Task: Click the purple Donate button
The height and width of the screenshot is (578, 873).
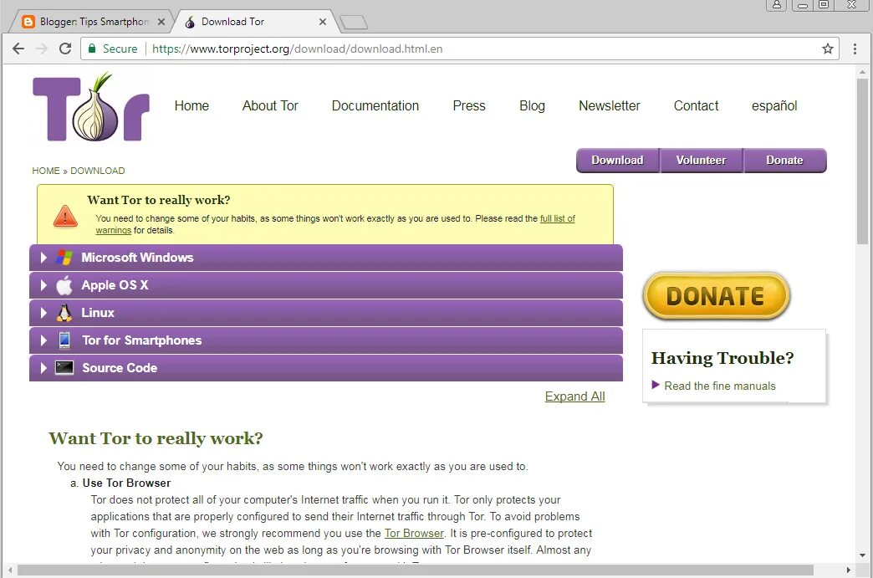Action: click(x=784, y=161)
